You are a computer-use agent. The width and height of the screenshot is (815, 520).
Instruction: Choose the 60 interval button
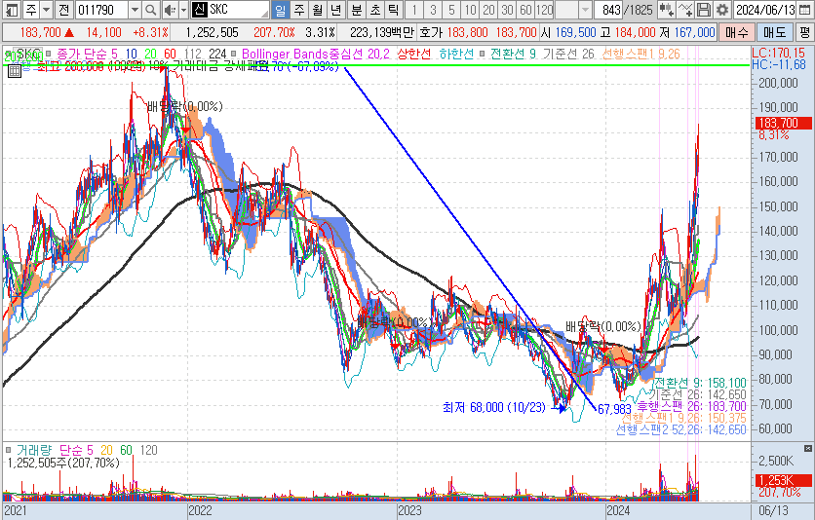click(x=526, y=10)
